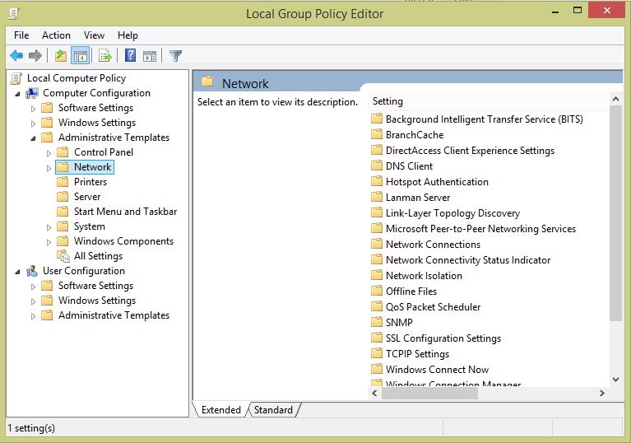Toggle the Show/Hide Action Pane icon
The height and width of the screenshot is (443, 631).
point(150,55)
